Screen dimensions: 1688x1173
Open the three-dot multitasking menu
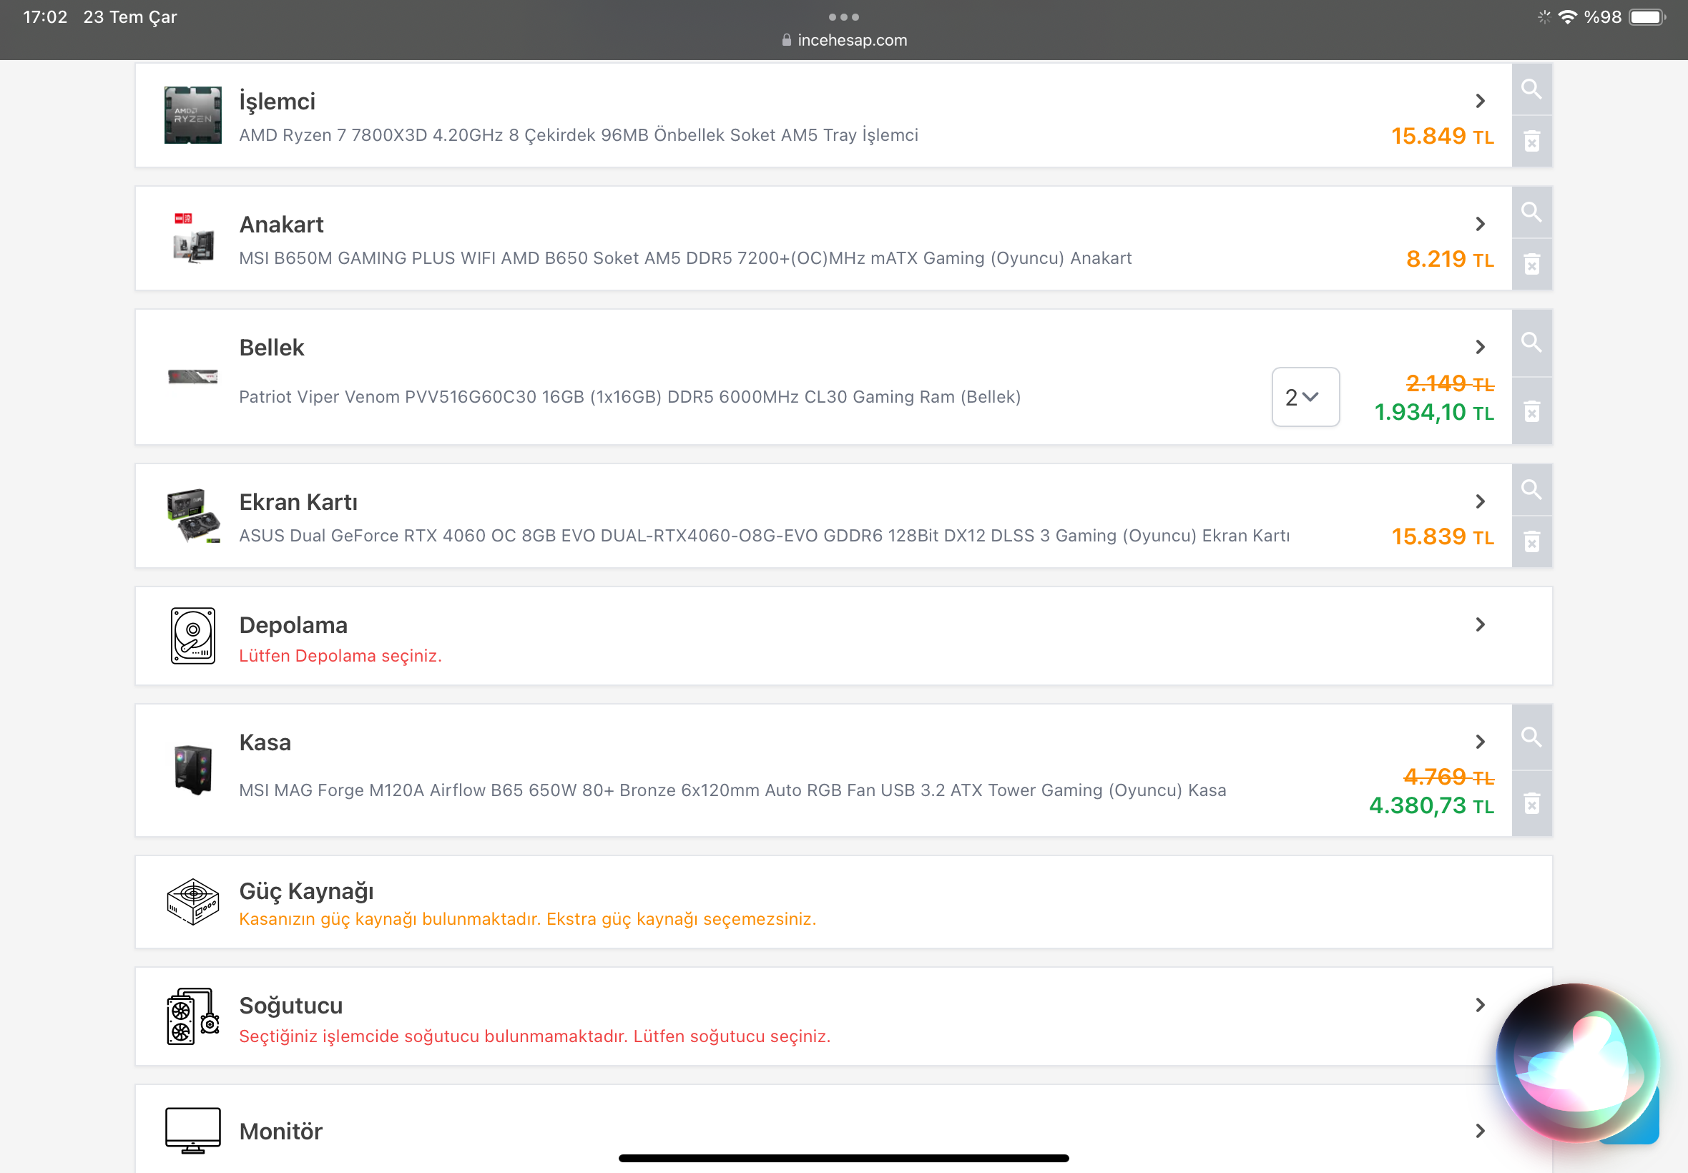tap(843, 17)
